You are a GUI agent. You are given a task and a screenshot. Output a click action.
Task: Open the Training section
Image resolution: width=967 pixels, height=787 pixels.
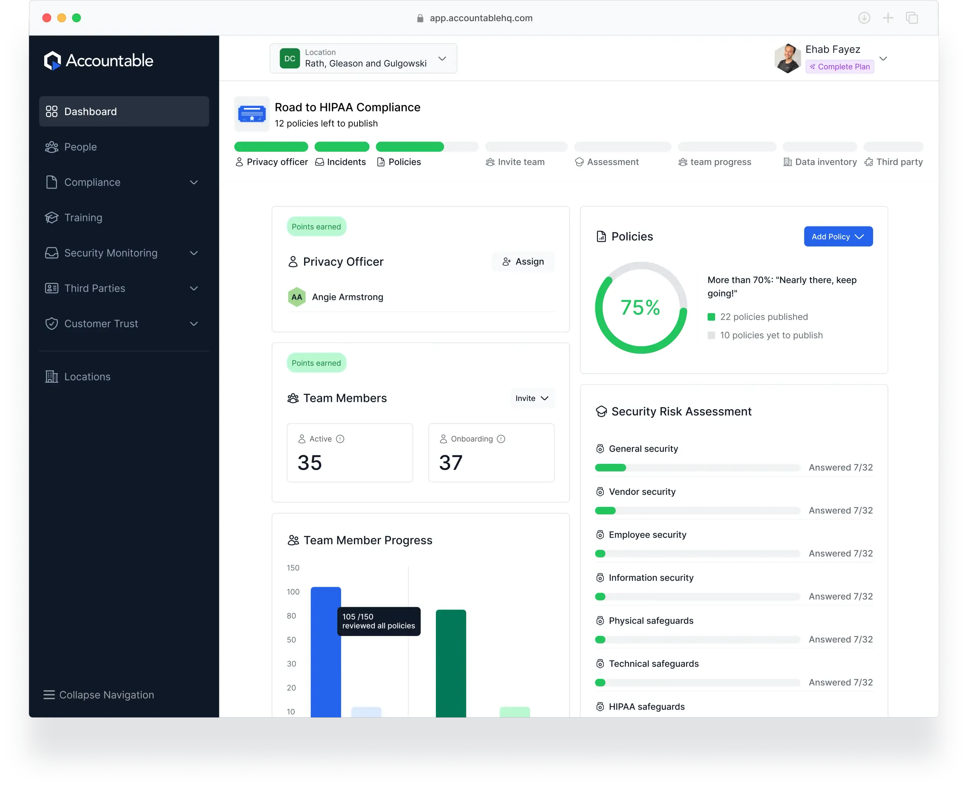click(x=83, y=217)
